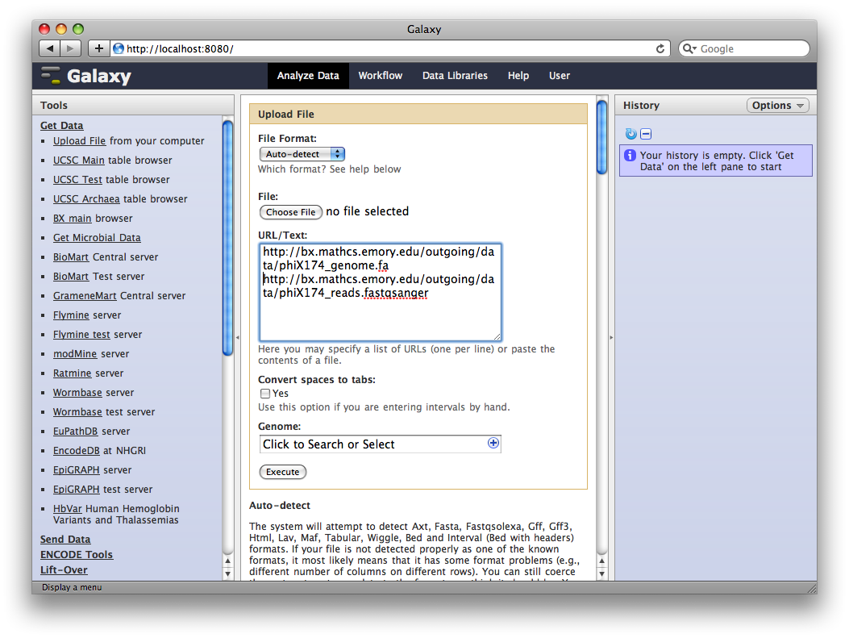
Task: Click inside the URL/Text area
Action: pos(380,293)
